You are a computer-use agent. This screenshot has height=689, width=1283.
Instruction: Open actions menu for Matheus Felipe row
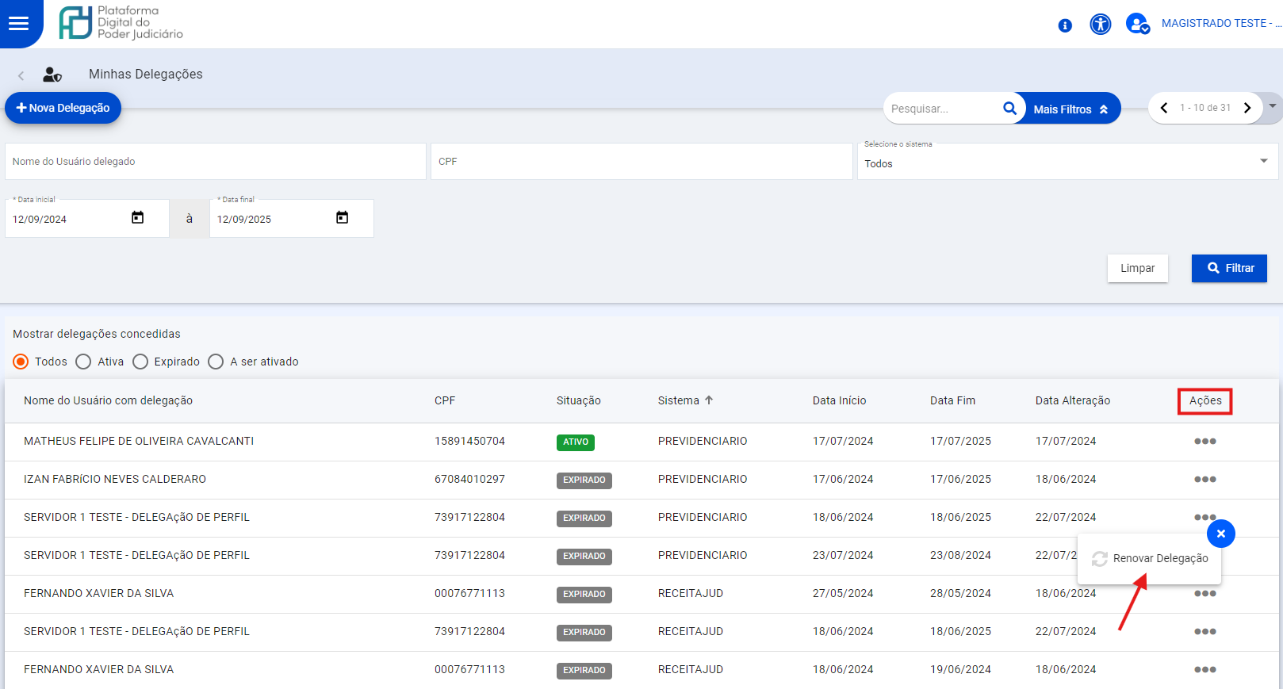click(x=1204, y=442)
